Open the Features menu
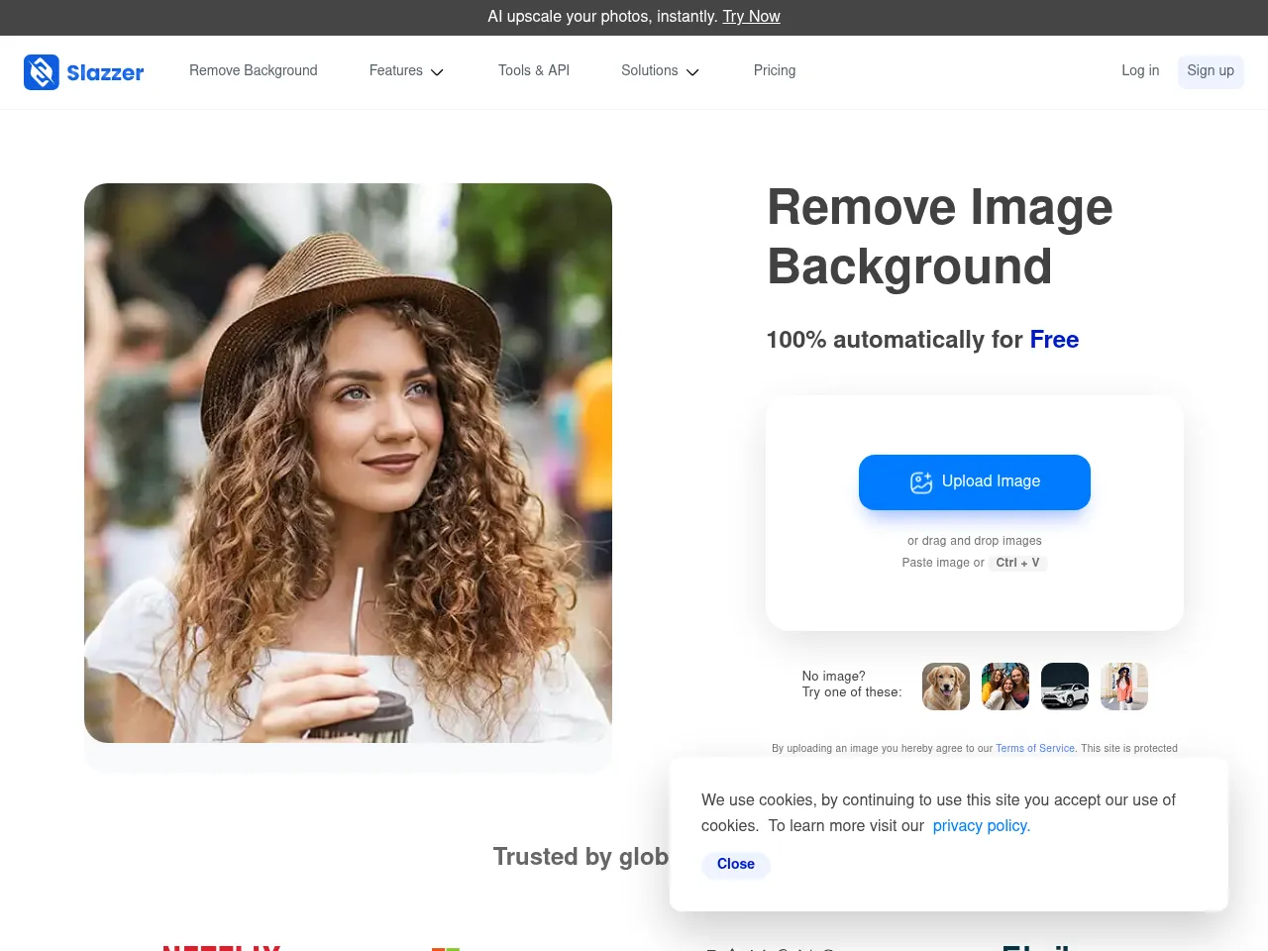Image resolution: width=1268 pixels, height=951 pixels. 396,70
